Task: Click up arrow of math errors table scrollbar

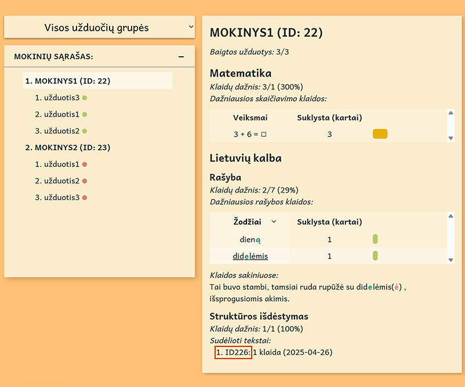Action: pos(451,113)
